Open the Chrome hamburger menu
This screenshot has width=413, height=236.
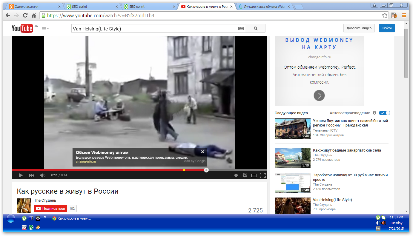point(404,16)
